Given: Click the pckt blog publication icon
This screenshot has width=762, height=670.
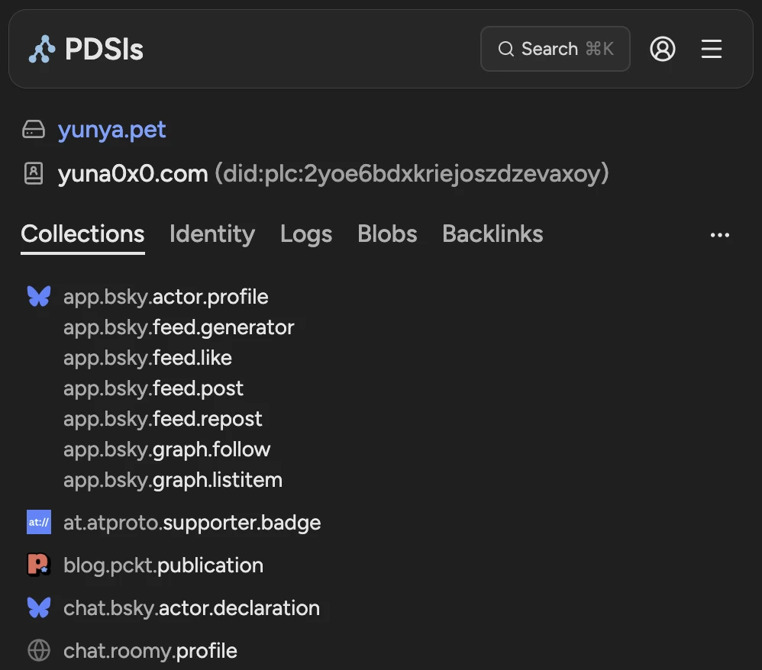Looking at the screenshot, I should point(38,565).
